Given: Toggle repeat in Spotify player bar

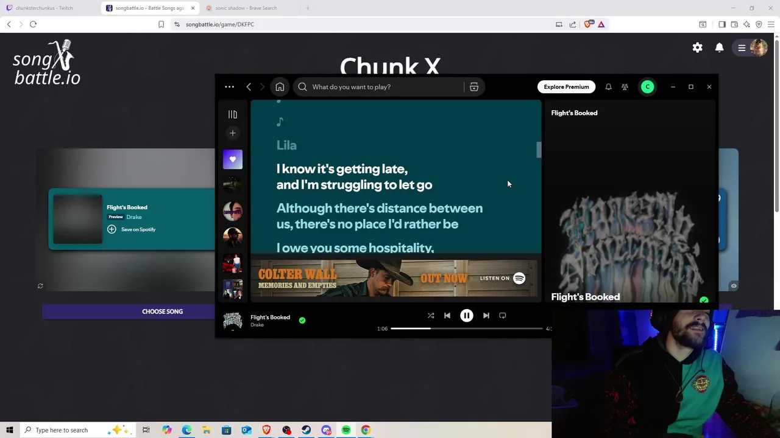Looking at the screenshot, I should 503,315.
